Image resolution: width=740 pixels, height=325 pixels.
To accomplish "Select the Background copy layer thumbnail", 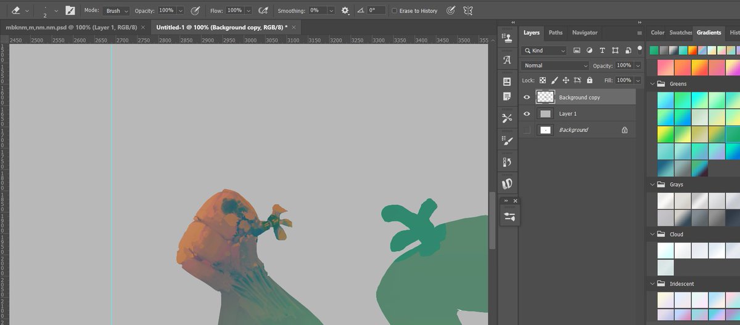I will [x=545, y=97].
